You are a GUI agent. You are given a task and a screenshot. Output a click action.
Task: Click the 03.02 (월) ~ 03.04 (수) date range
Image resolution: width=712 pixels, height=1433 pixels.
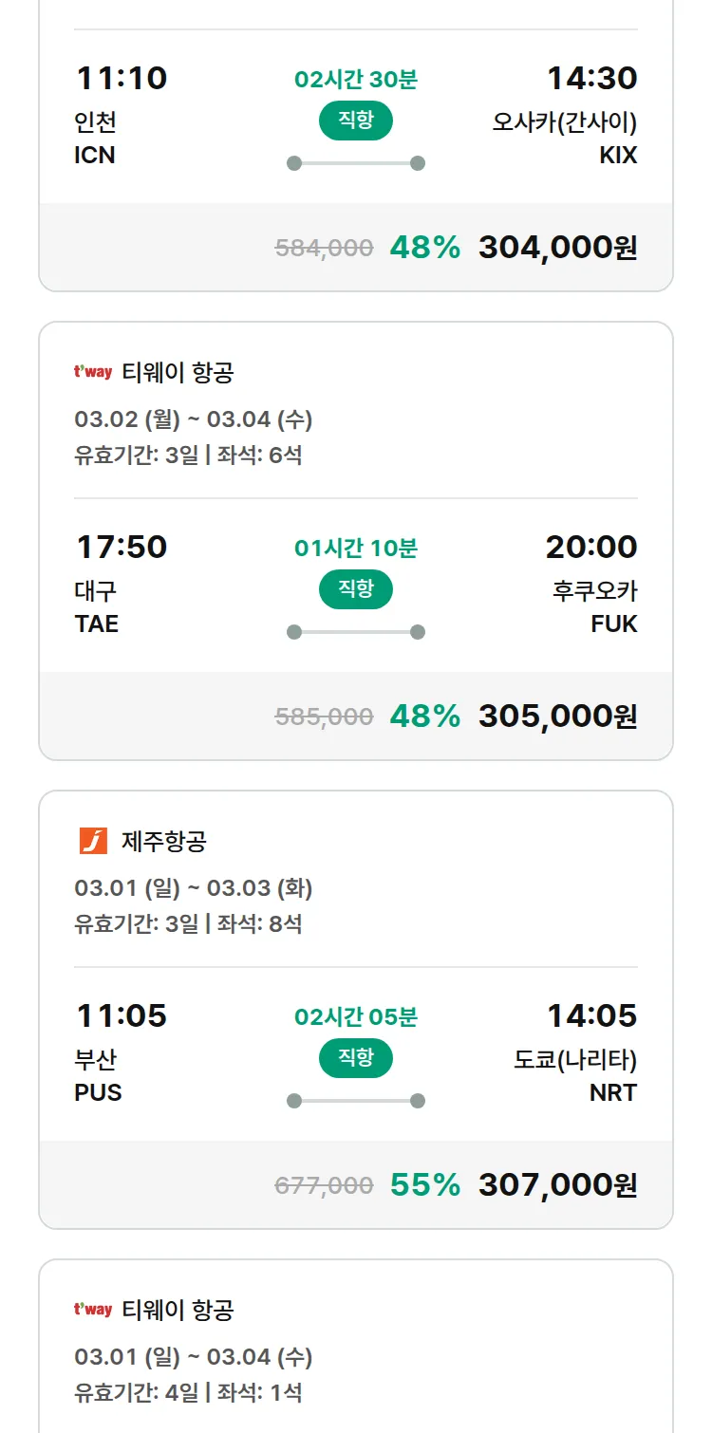pyautogui.click(x=194, y=419)
